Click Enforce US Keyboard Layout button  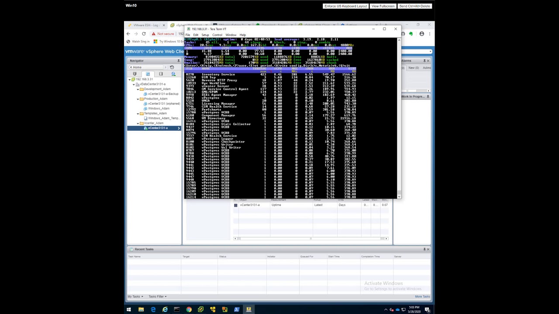click(345, 6)
